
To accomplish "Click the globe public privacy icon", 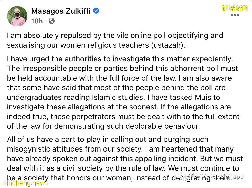I will coord(51,21).
